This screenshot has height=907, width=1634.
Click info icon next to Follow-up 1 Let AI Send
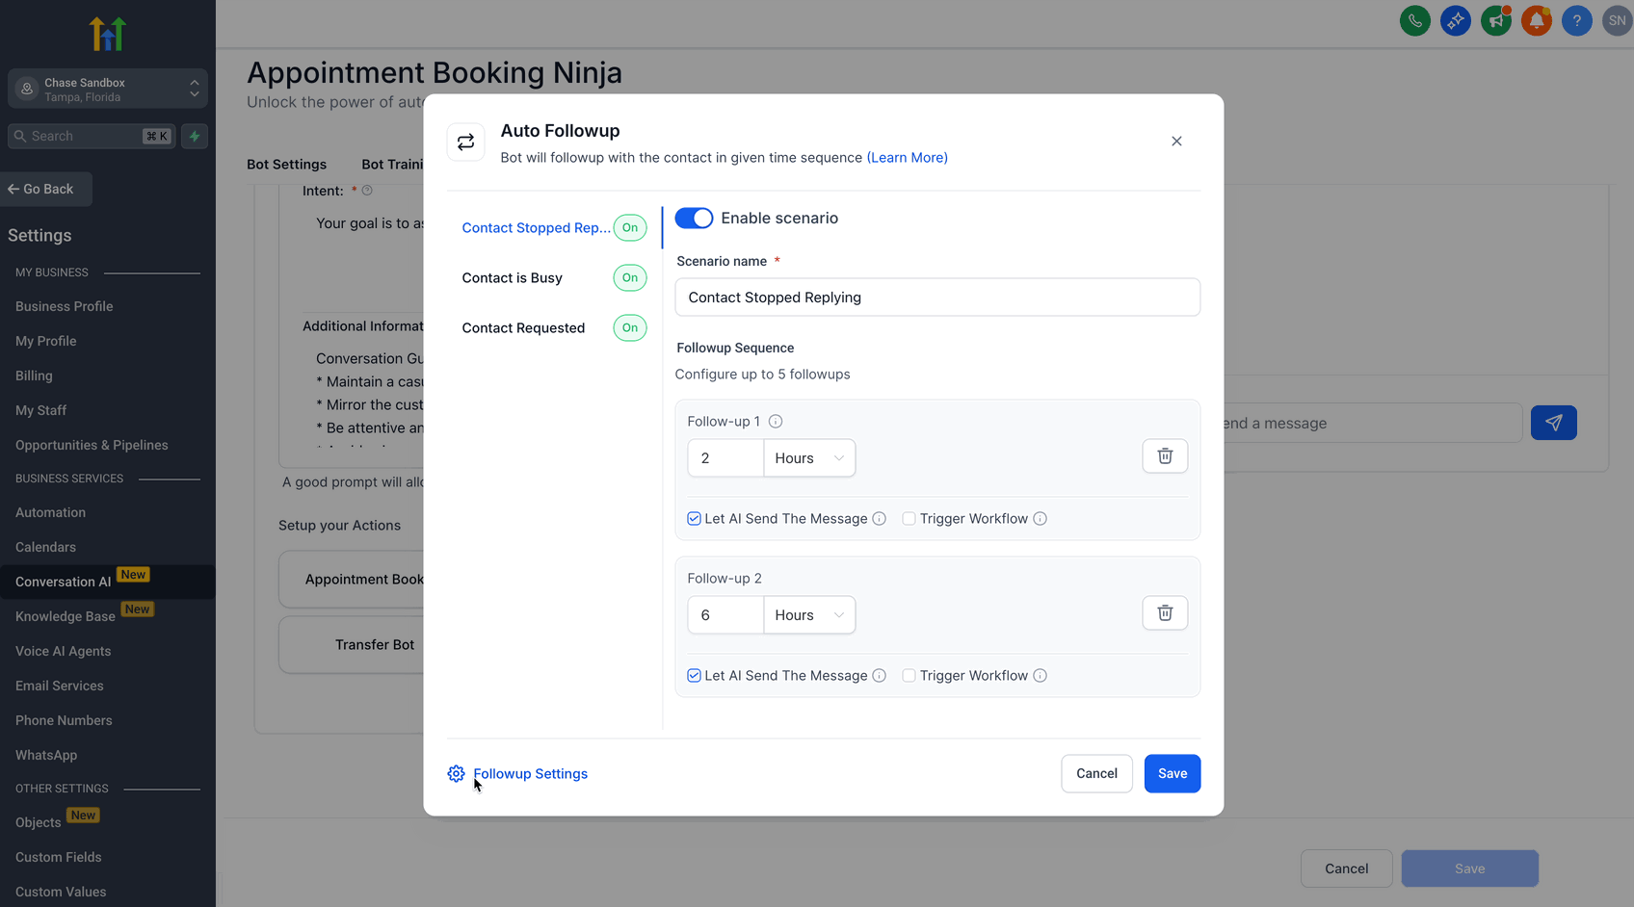879,518
